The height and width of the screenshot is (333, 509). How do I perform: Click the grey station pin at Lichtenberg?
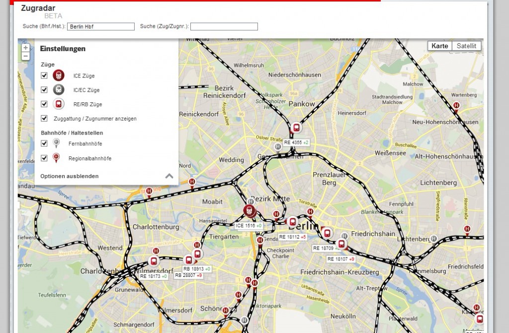coord(433,240)
